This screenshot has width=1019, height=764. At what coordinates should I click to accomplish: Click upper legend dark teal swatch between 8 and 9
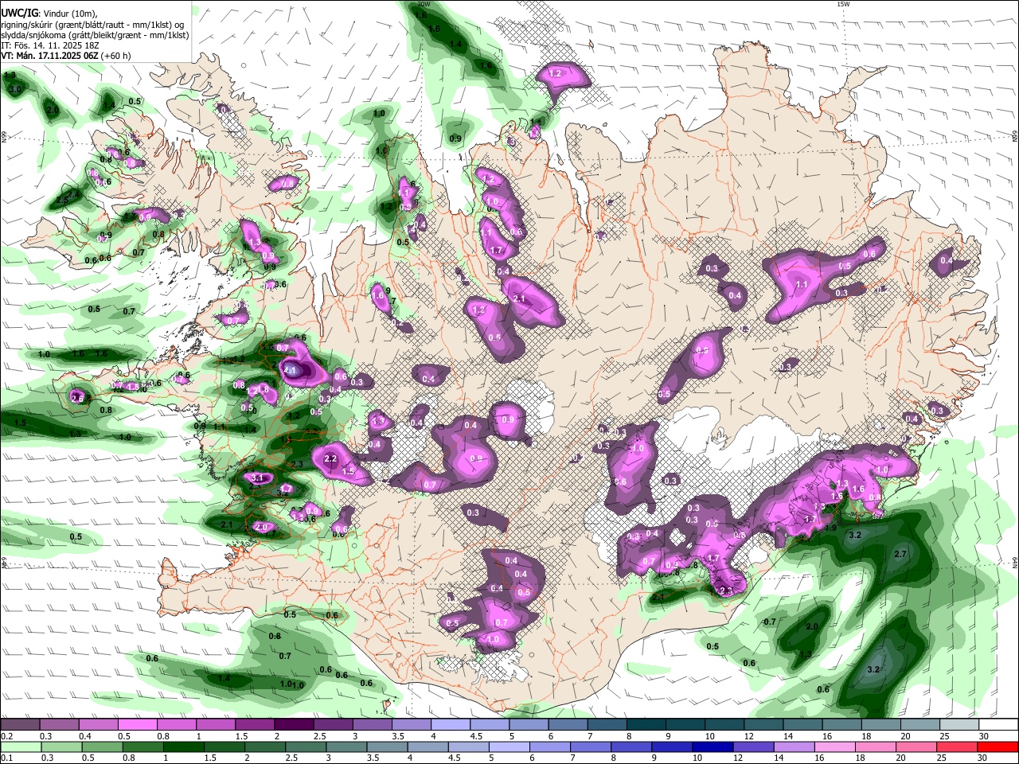pyautogui.click(x=646, y=725)
